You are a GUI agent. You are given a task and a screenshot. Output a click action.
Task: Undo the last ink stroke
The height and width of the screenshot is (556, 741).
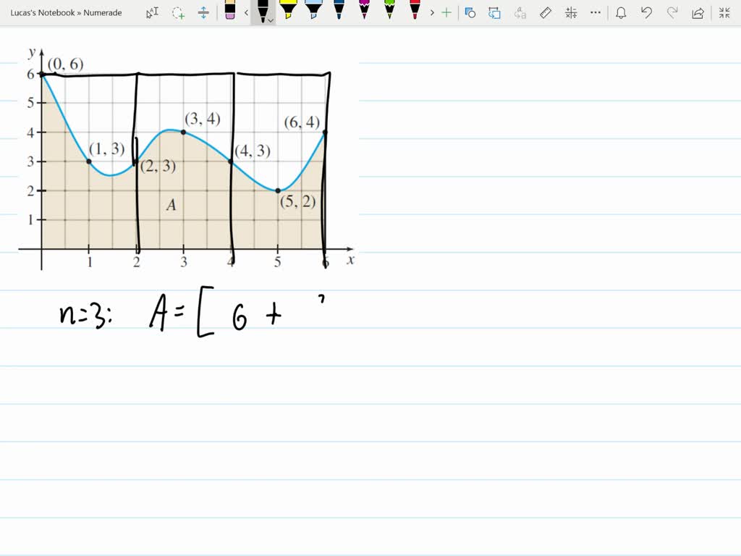point(645,12)
